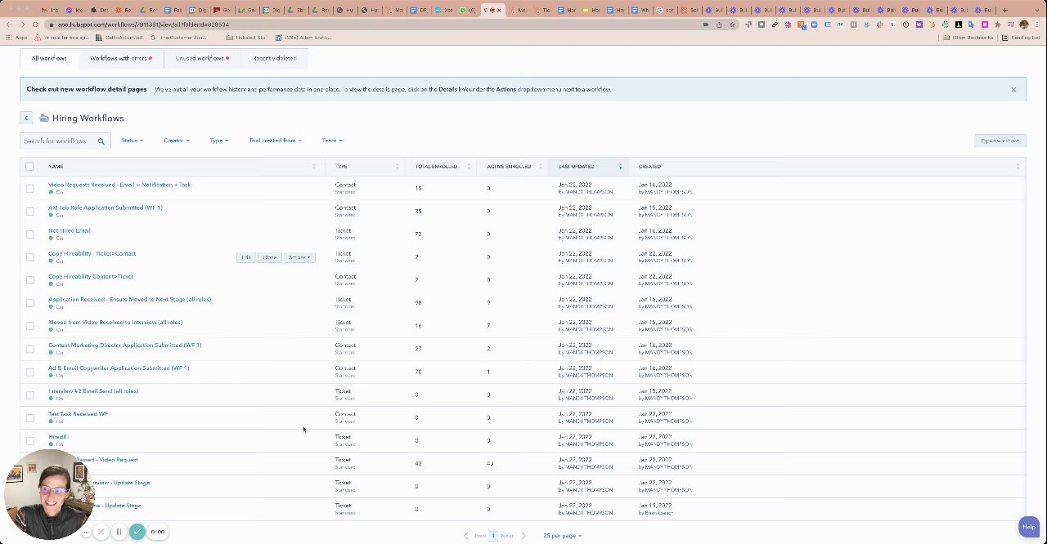Check the Video Requests Received workflow row
The height and width of the screenshot is (544, 1047).
point(30,189)
